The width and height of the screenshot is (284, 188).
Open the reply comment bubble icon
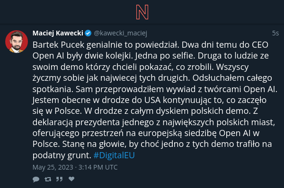[x=36, y=179]
